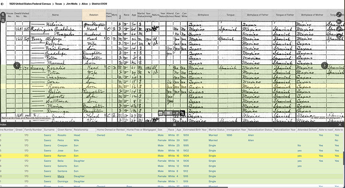Close the Index panel

click(x=340, y=125)
